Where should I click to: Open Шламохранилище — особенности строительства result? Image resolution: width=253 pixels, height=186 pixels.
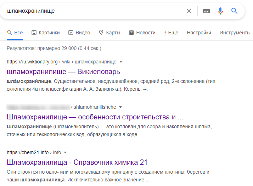(x=95, y=117)
